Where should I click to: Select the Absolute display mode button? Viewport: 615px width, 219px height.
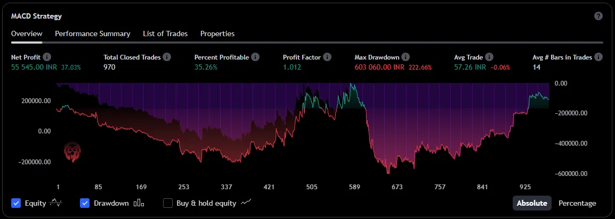532,203
